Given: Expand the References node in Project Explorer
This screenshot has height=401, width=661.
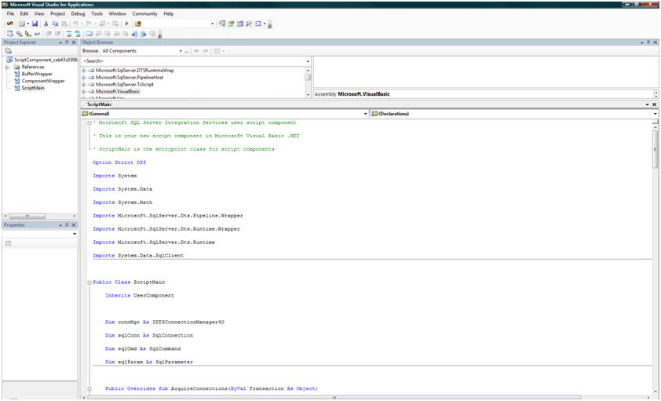Looking at the screenshot, I should point(7,67).
